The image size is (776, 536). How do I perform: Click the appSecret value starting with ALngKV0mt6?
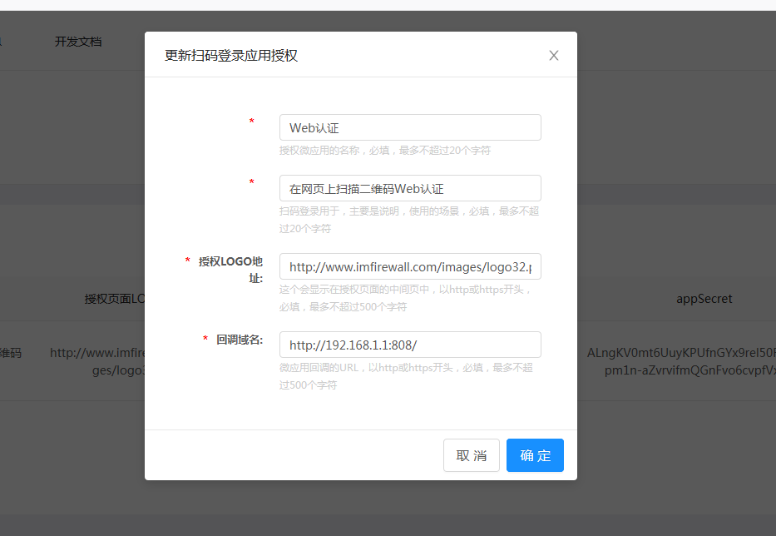(x=680, y=361)
